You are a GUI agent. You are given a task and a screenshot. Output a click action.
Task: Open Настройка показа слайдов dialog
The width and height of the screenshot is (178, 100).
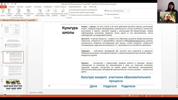click(40, 12)
